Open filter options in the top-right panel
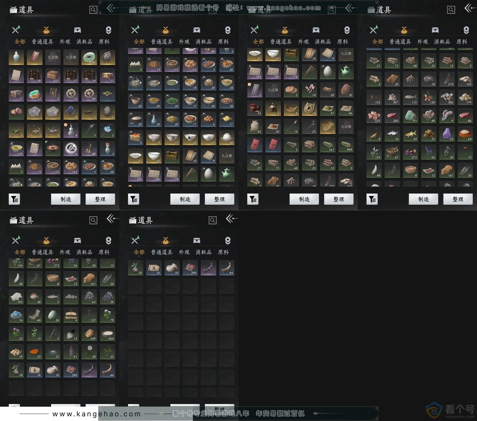This screenshot has width=477, height=421. click(372, 199)
